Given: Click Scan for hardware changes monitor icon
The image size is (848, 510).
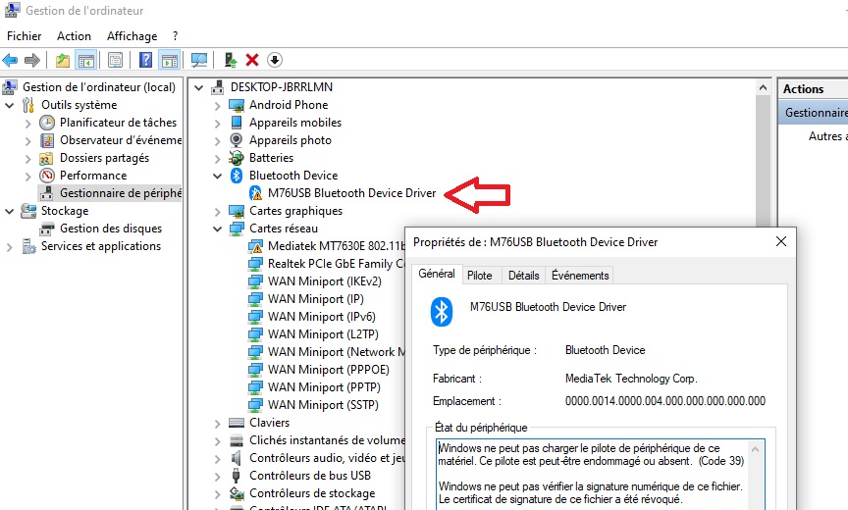Looking at the screenshot, I should pyautogui.click(x=199, y=60).
